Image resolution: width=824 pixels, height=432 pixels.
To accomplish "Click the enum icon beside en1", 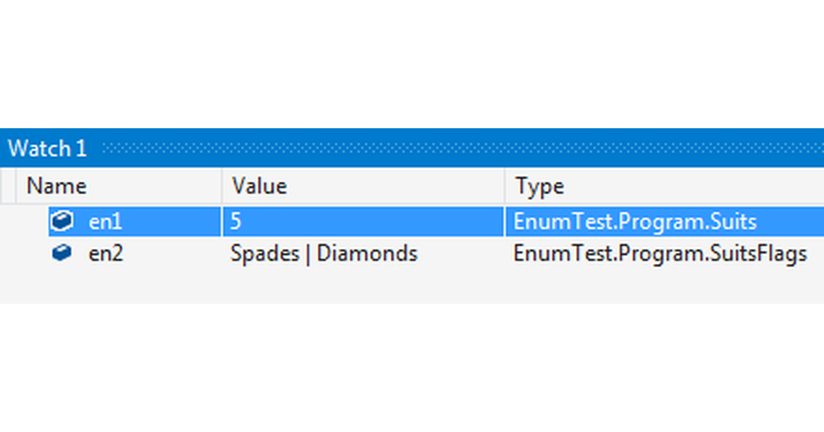I will click(62, 221).
